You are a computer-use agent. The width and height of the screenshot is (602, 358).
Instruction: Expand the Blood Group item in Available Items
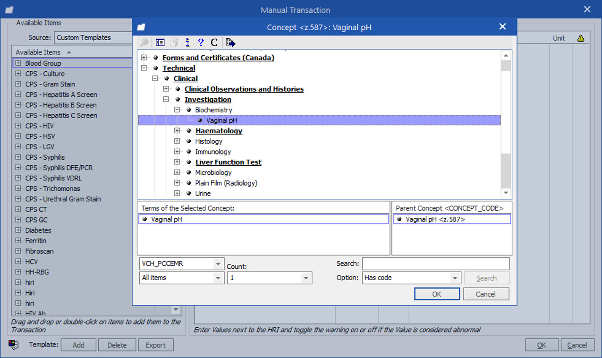pyautogui.click(x=17, y=63)
